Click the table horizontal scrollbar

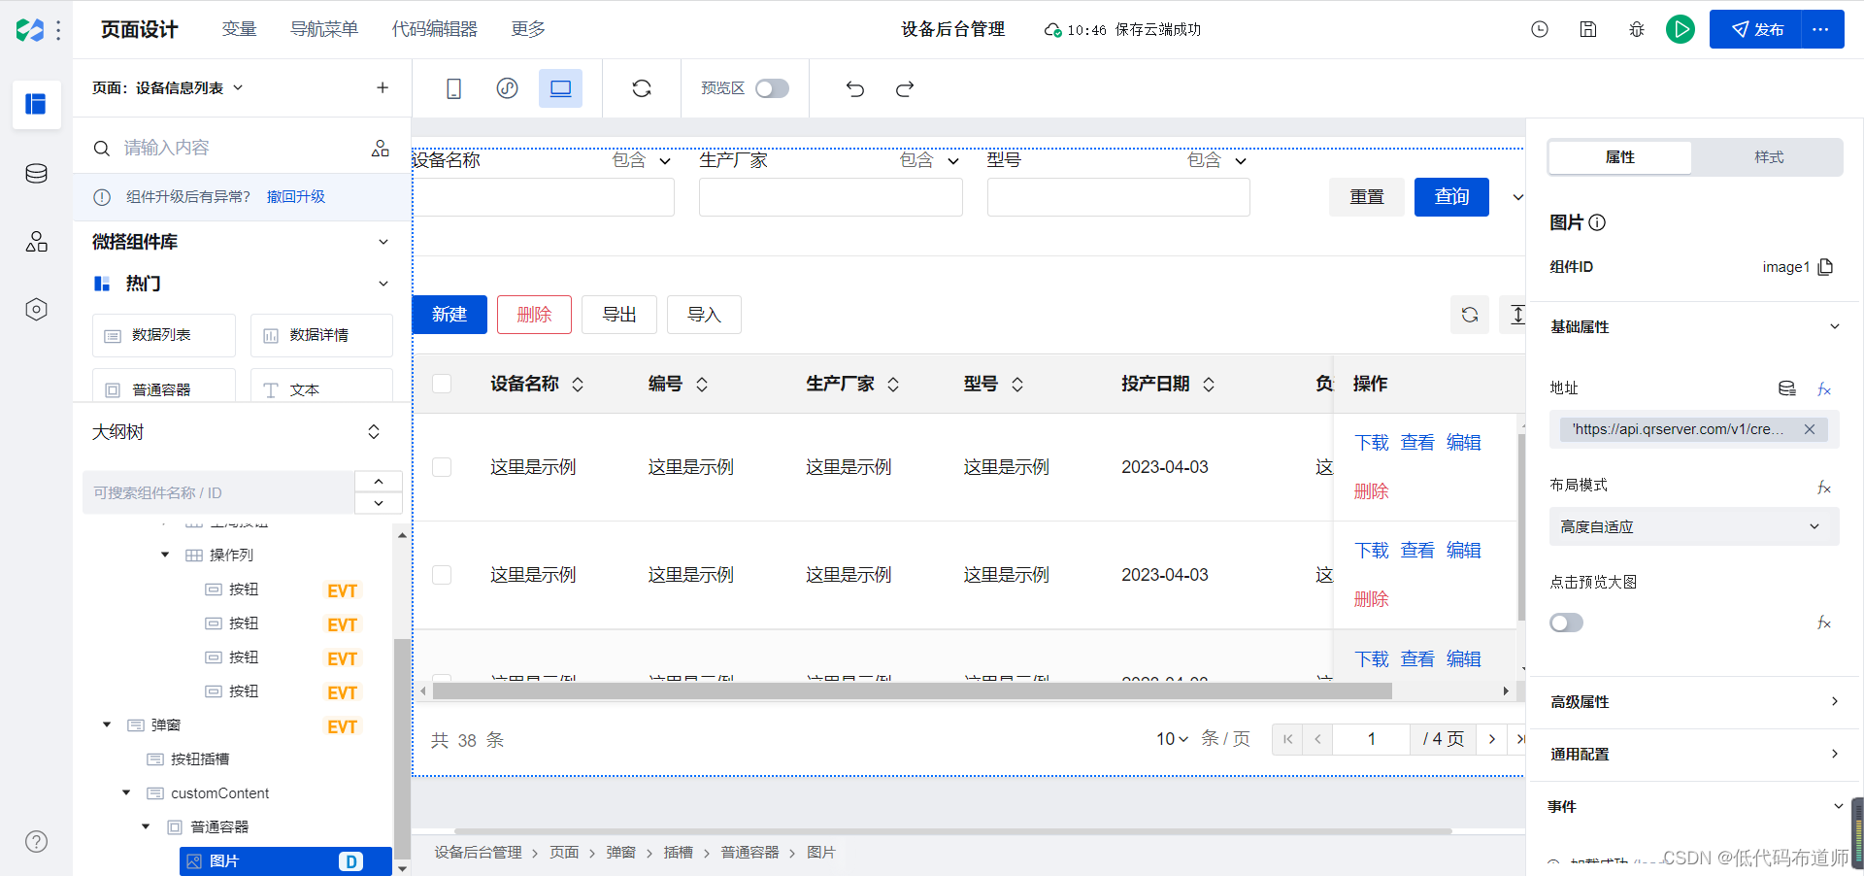[x=913, y=691]
